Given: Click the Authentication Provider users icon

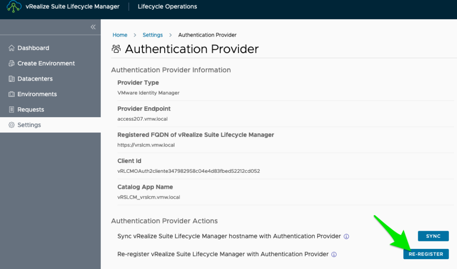Looking at the screenshot, I should (x=116, y=49).
